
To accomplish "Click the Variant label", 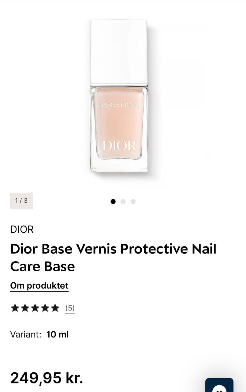I will [26, 334].
